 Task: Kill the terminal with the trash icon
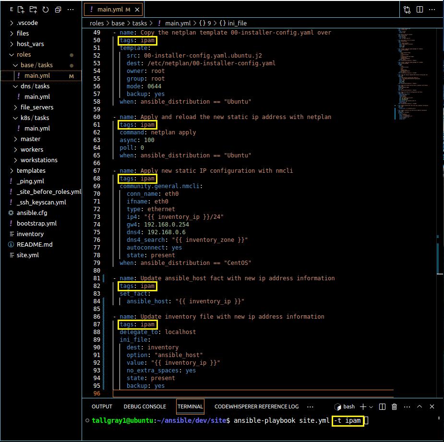point(395,406)
